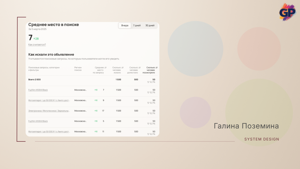Open Fujifilm X100VI Black query with place 5
The width and height of the screenshot is (300, 169).
(38, 121)
